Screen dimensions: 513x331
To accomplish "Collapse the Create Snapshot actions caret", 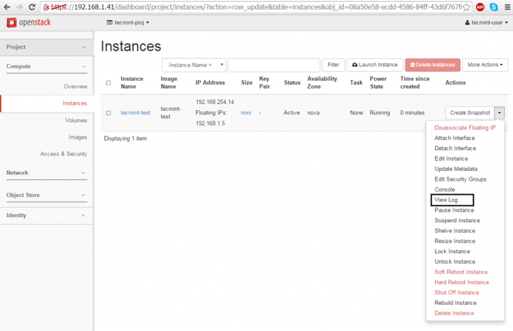I will click(500, 113).
